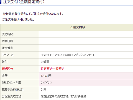This screenshot has width=133, height=100.
Task: Click the 概算手数料(税込) label
Action: pyautogui.click(x=13, y=90)
